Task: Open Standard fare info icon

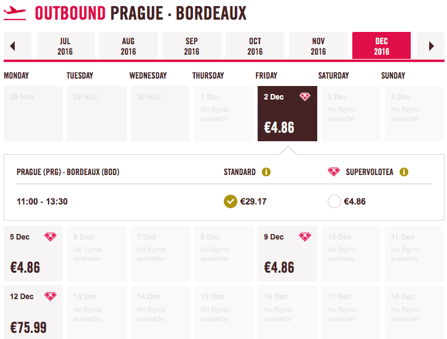Action: 266,172
